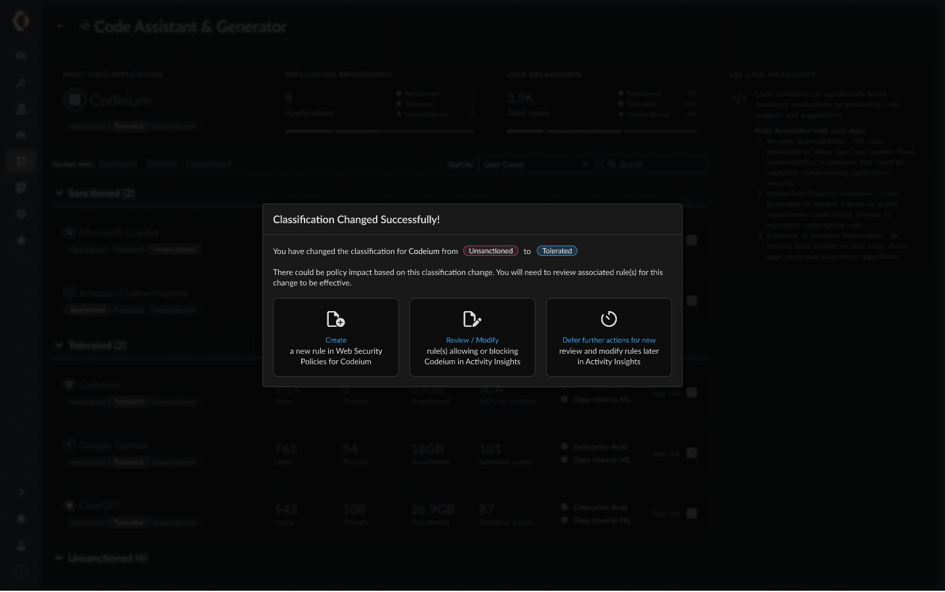This screenshot has width=945, height=592.
Task: Click the Review / Modify pencil document icon
Action: pos(472,319)
